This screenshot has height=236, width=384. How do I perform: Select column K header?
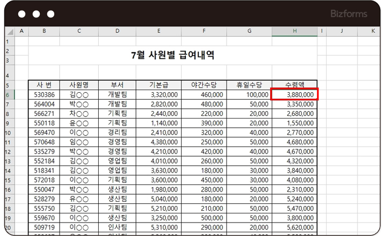tap(373, 31)
